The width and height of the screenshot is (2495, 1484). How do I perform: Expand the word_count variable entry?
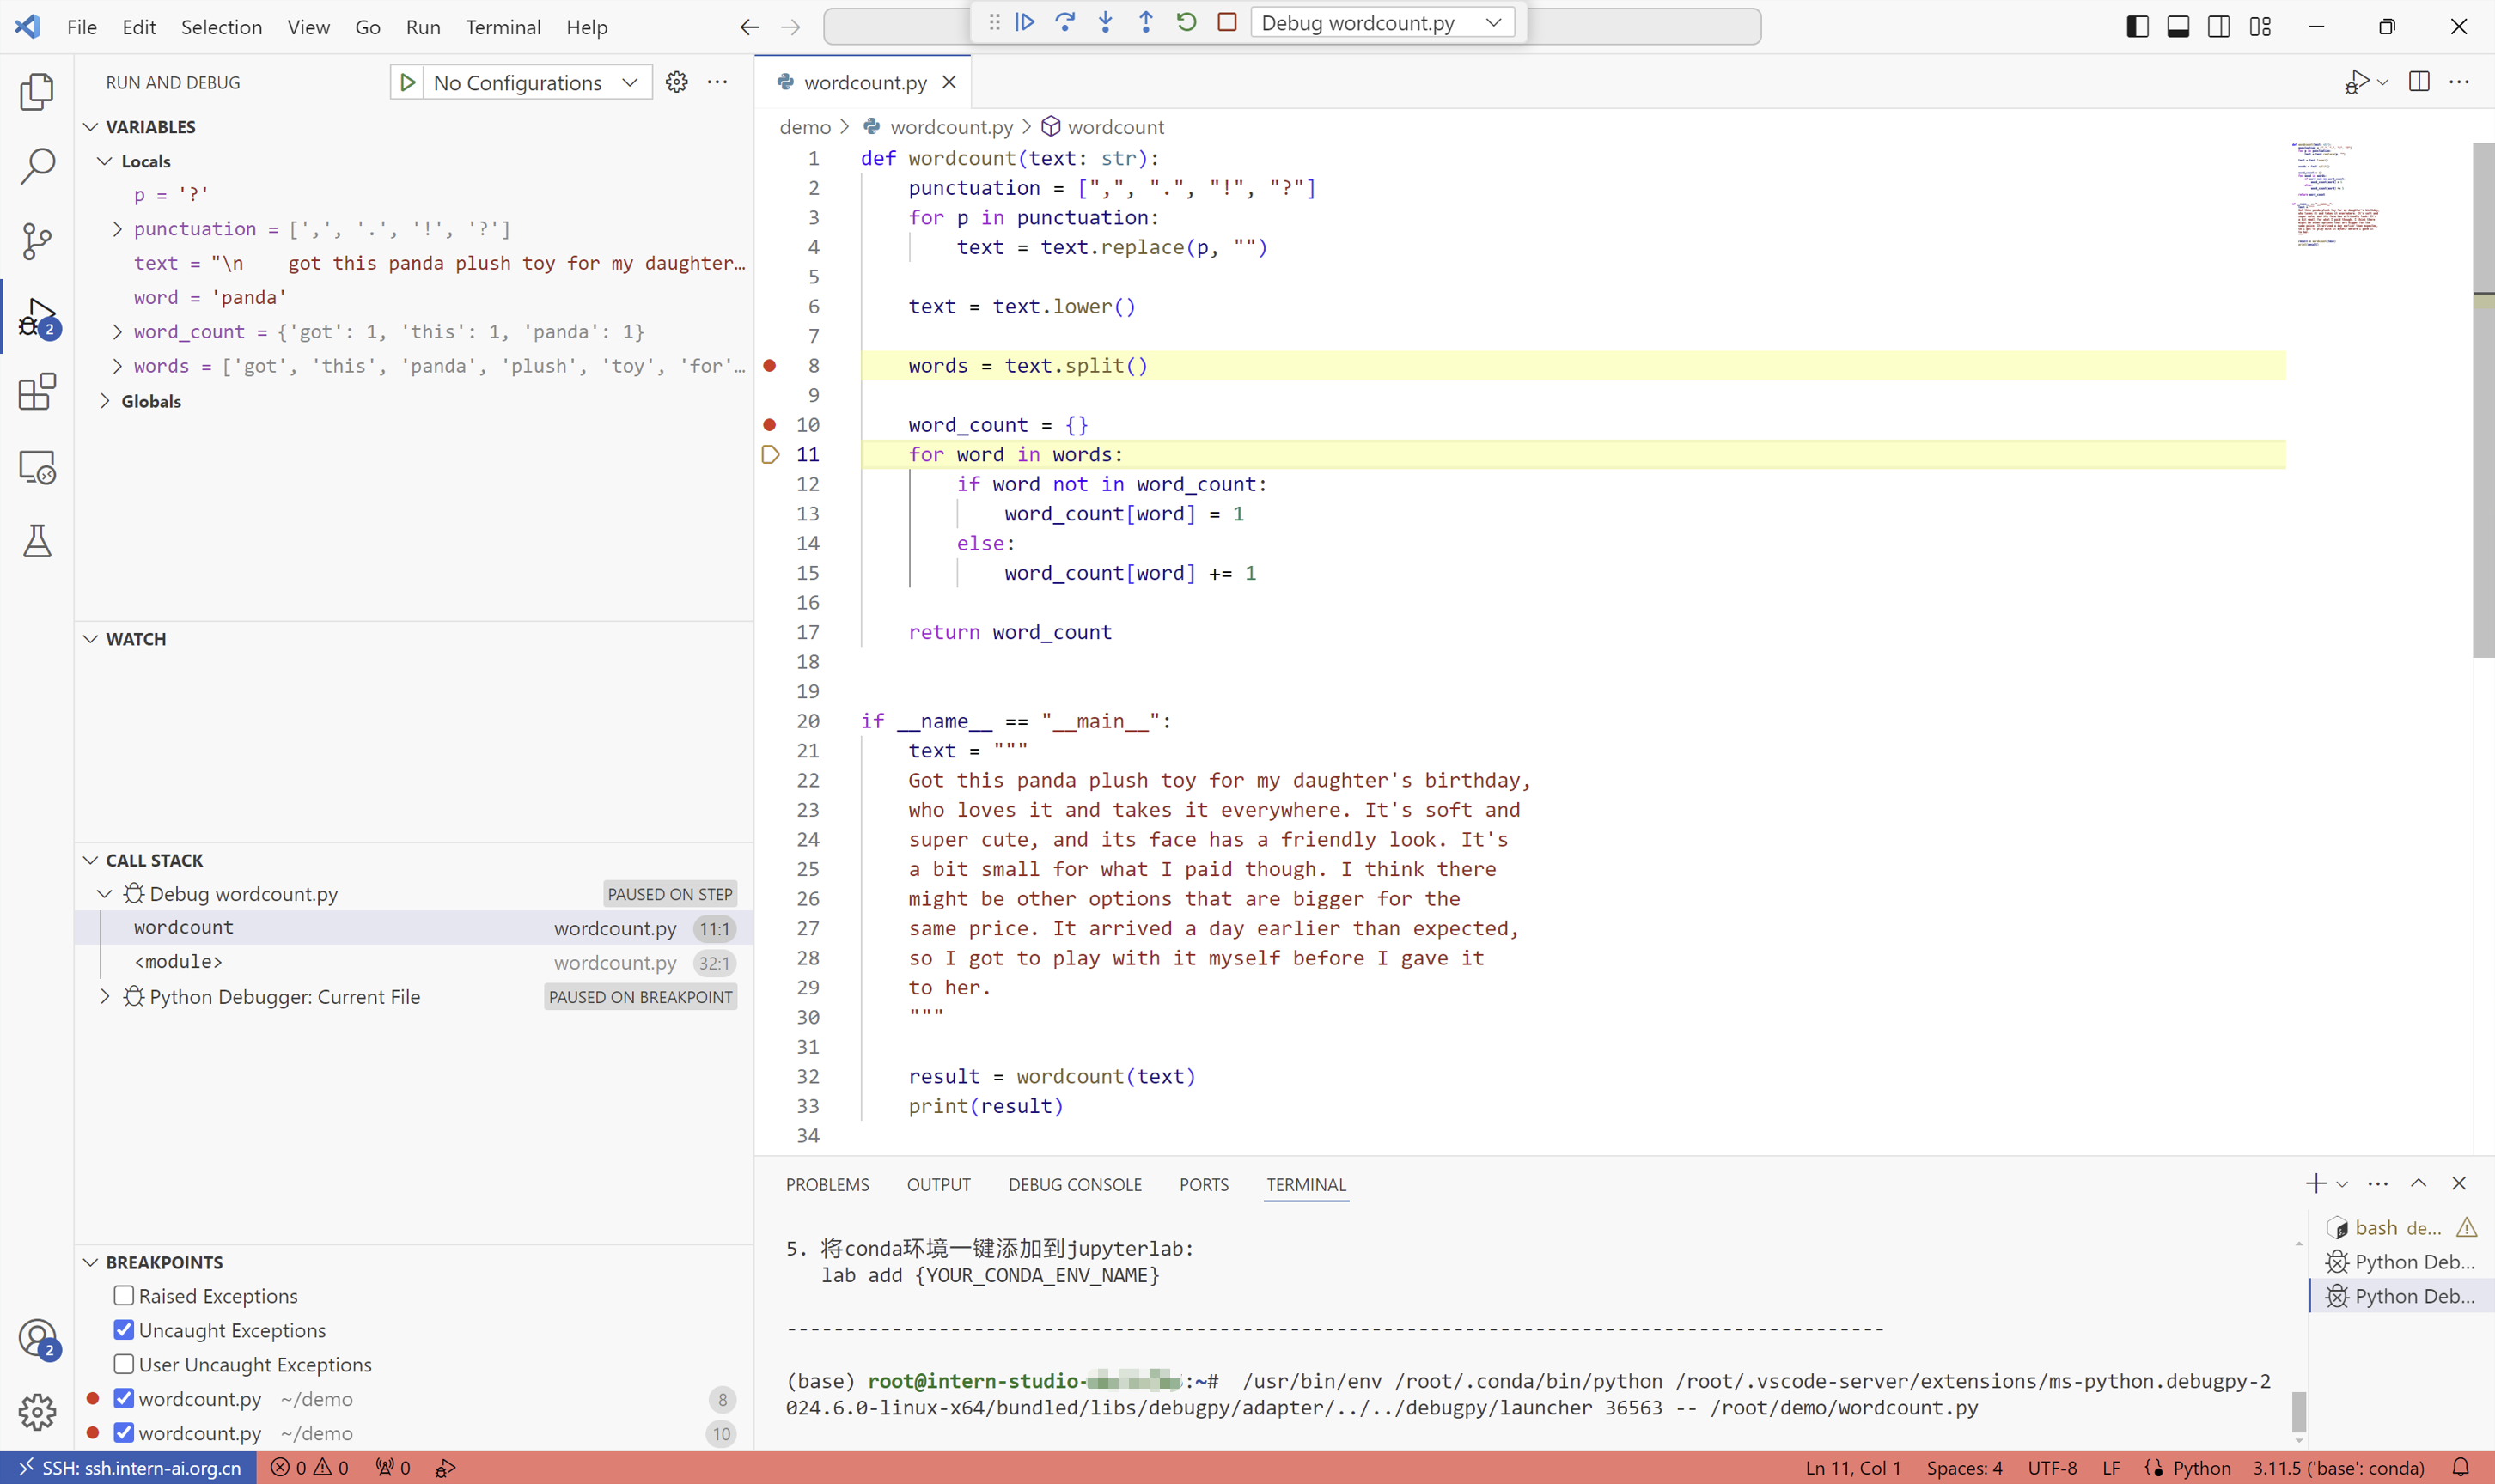tap(116, 331)
